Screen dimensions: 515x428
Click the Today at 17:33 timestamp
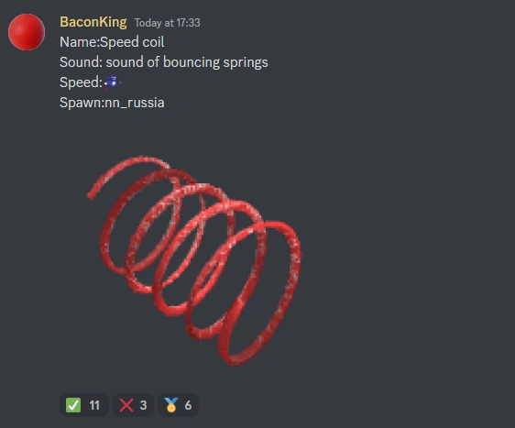167,23
